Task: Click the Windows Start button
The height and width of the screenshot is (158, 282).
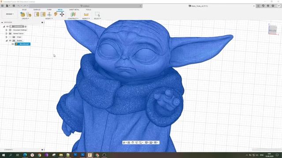Action: click(x=3, y=155)
